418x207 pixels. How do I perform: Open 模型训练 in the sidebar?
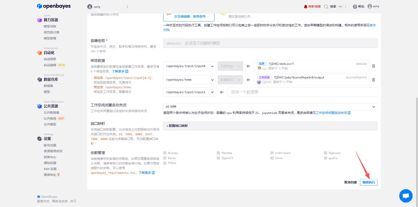[x=50, y=26]
